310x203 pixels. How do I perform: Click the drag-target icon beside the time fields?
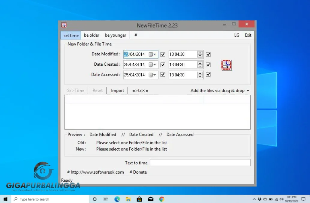[226, 65]
